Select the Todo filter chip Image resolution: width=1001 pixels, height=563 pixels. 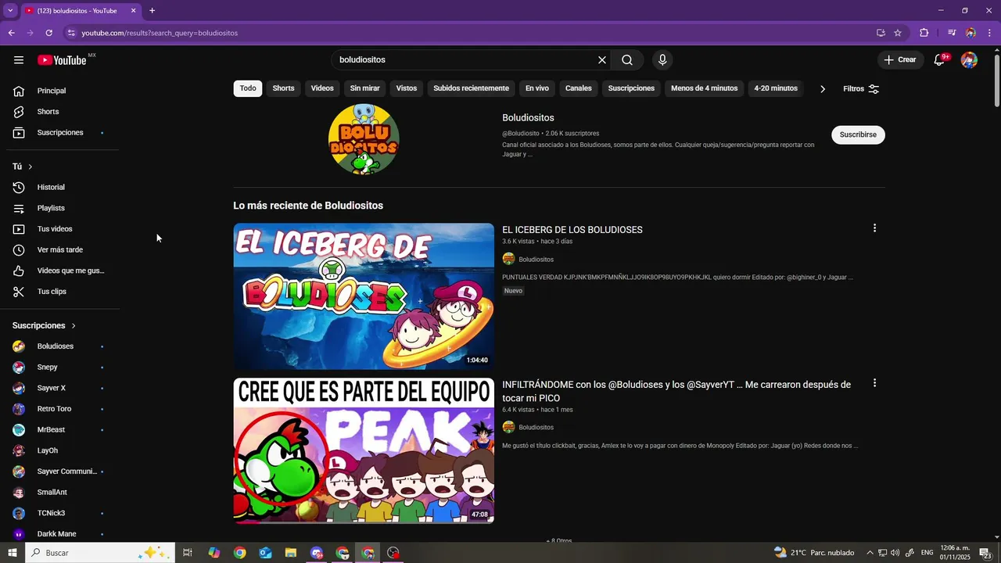tap(248, 88)
